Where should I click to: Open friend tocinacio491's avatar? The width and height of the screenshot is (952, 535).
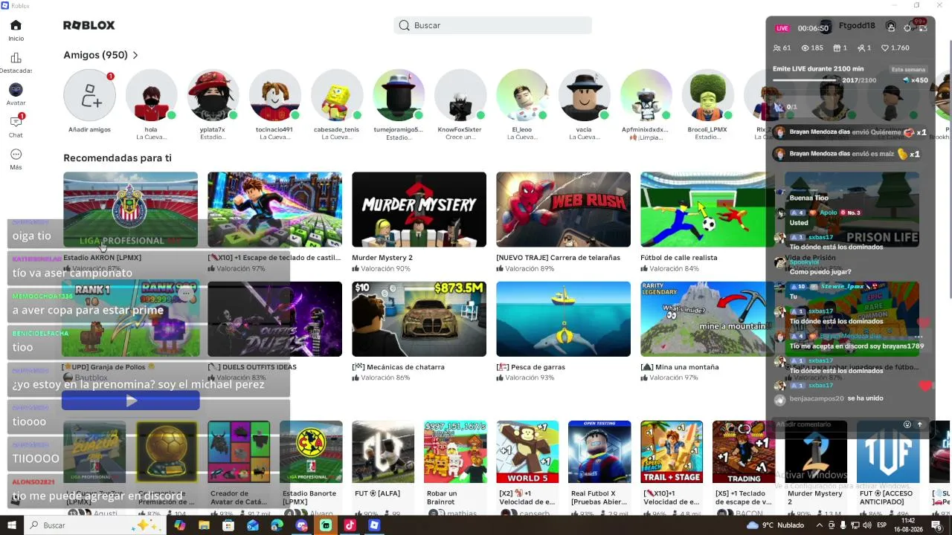pos(274,95)
